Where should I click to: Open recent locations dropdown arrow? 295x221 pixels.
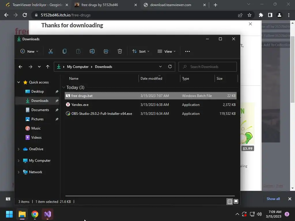point(39,67)
